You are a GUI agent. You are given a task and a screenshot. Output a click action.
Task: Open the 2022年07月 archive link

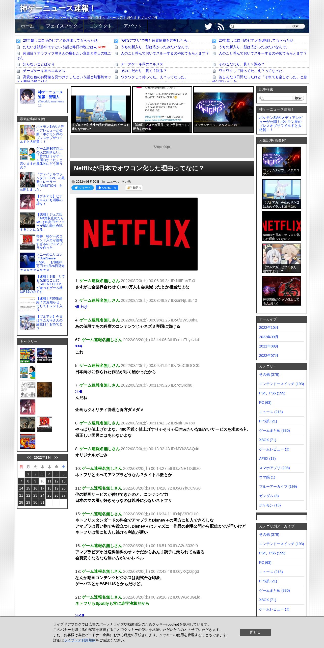(x=268, y=356)
